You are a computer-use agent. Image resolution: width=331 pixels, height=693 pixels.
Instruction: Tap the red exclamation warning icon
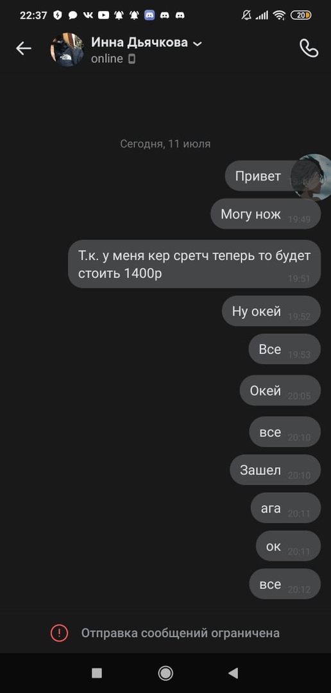[59, 633]
